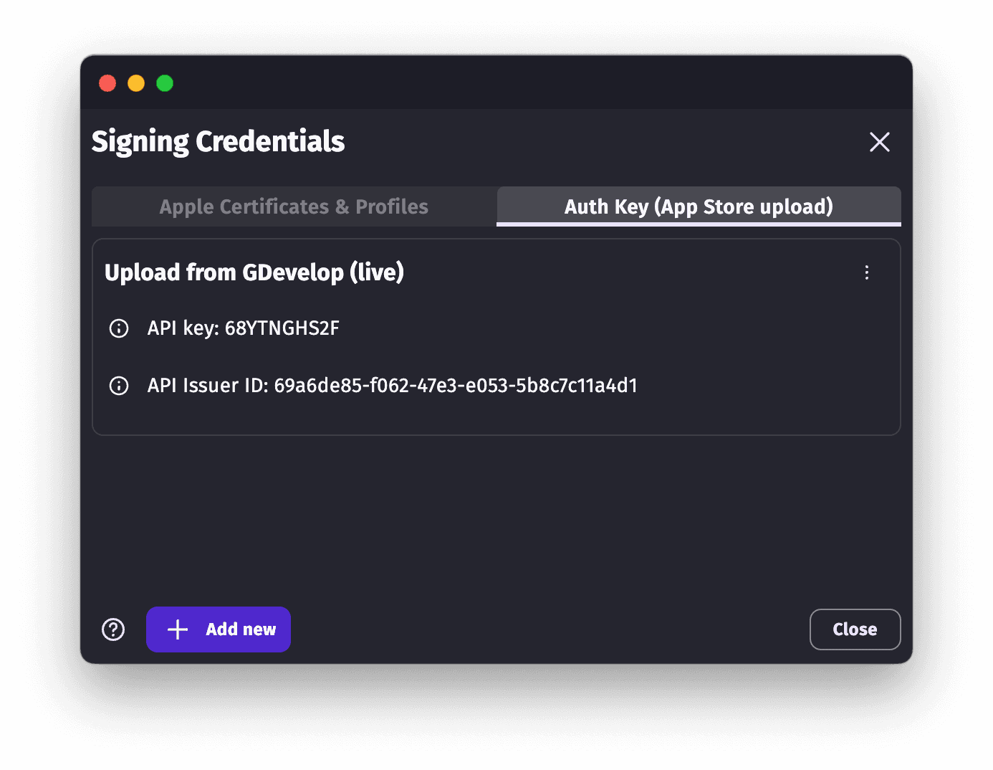Click the green traffic light window button
This screenshot has width=993, height=770.
[x=165, y=83]
